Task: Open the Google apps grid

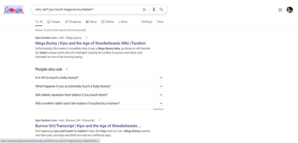Action: click(280, 10)
